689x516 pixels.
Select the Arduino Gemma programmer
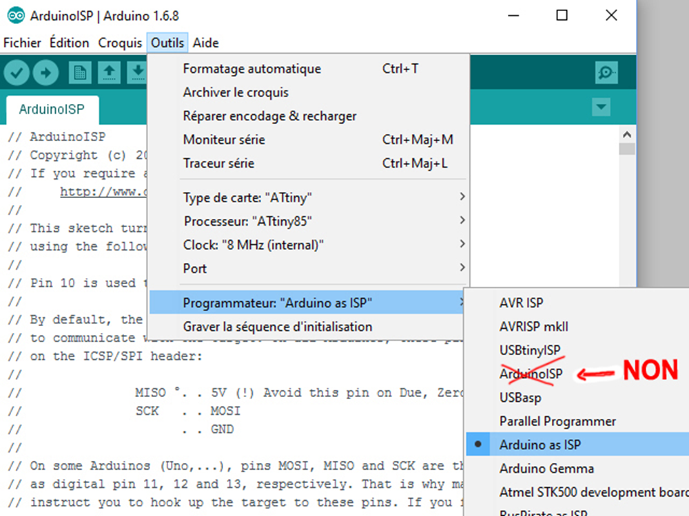(x=577, y=468)
